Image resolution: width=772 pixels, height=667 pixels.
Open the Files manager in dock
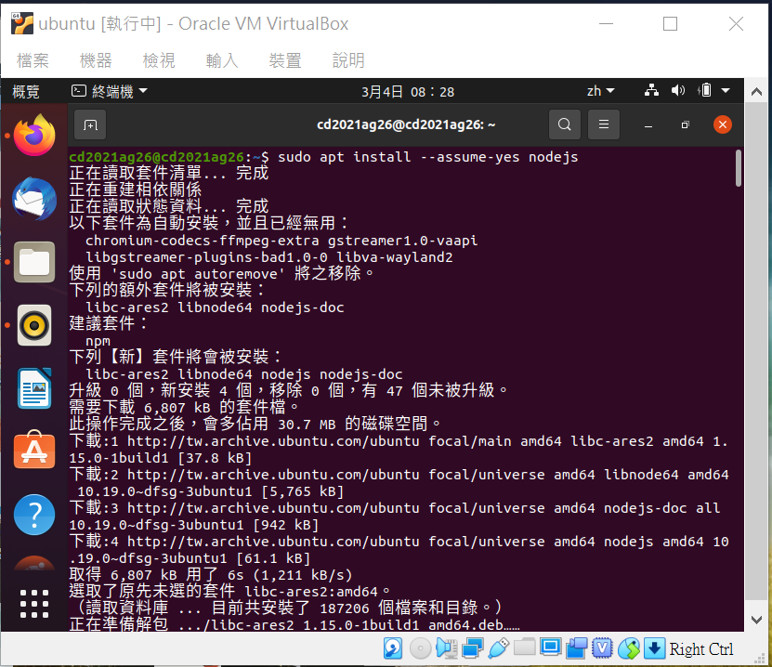pyautogui.click(x=34, y=262)
